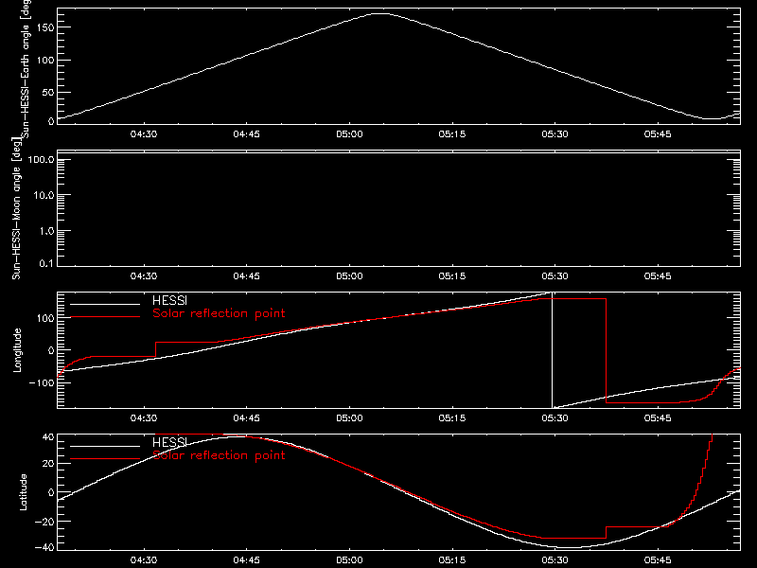
Task: Click white legend line sample in Longitude plot
Action: click(105, 304)
